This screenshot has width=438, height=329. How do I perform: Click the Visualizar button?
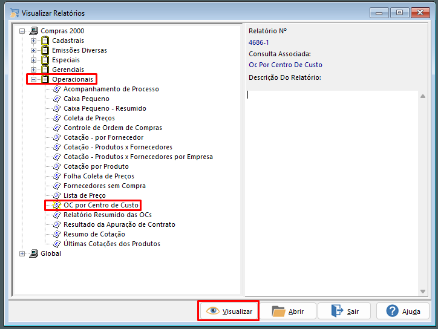pyautogui.click(x=229, y=311)
